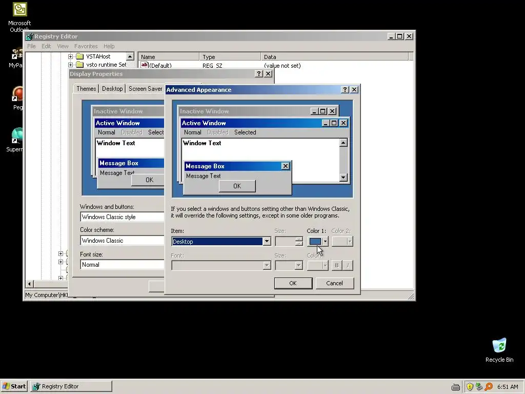
Task: Select the VSTAHost folder icon
Action: (x=79, y=56)
